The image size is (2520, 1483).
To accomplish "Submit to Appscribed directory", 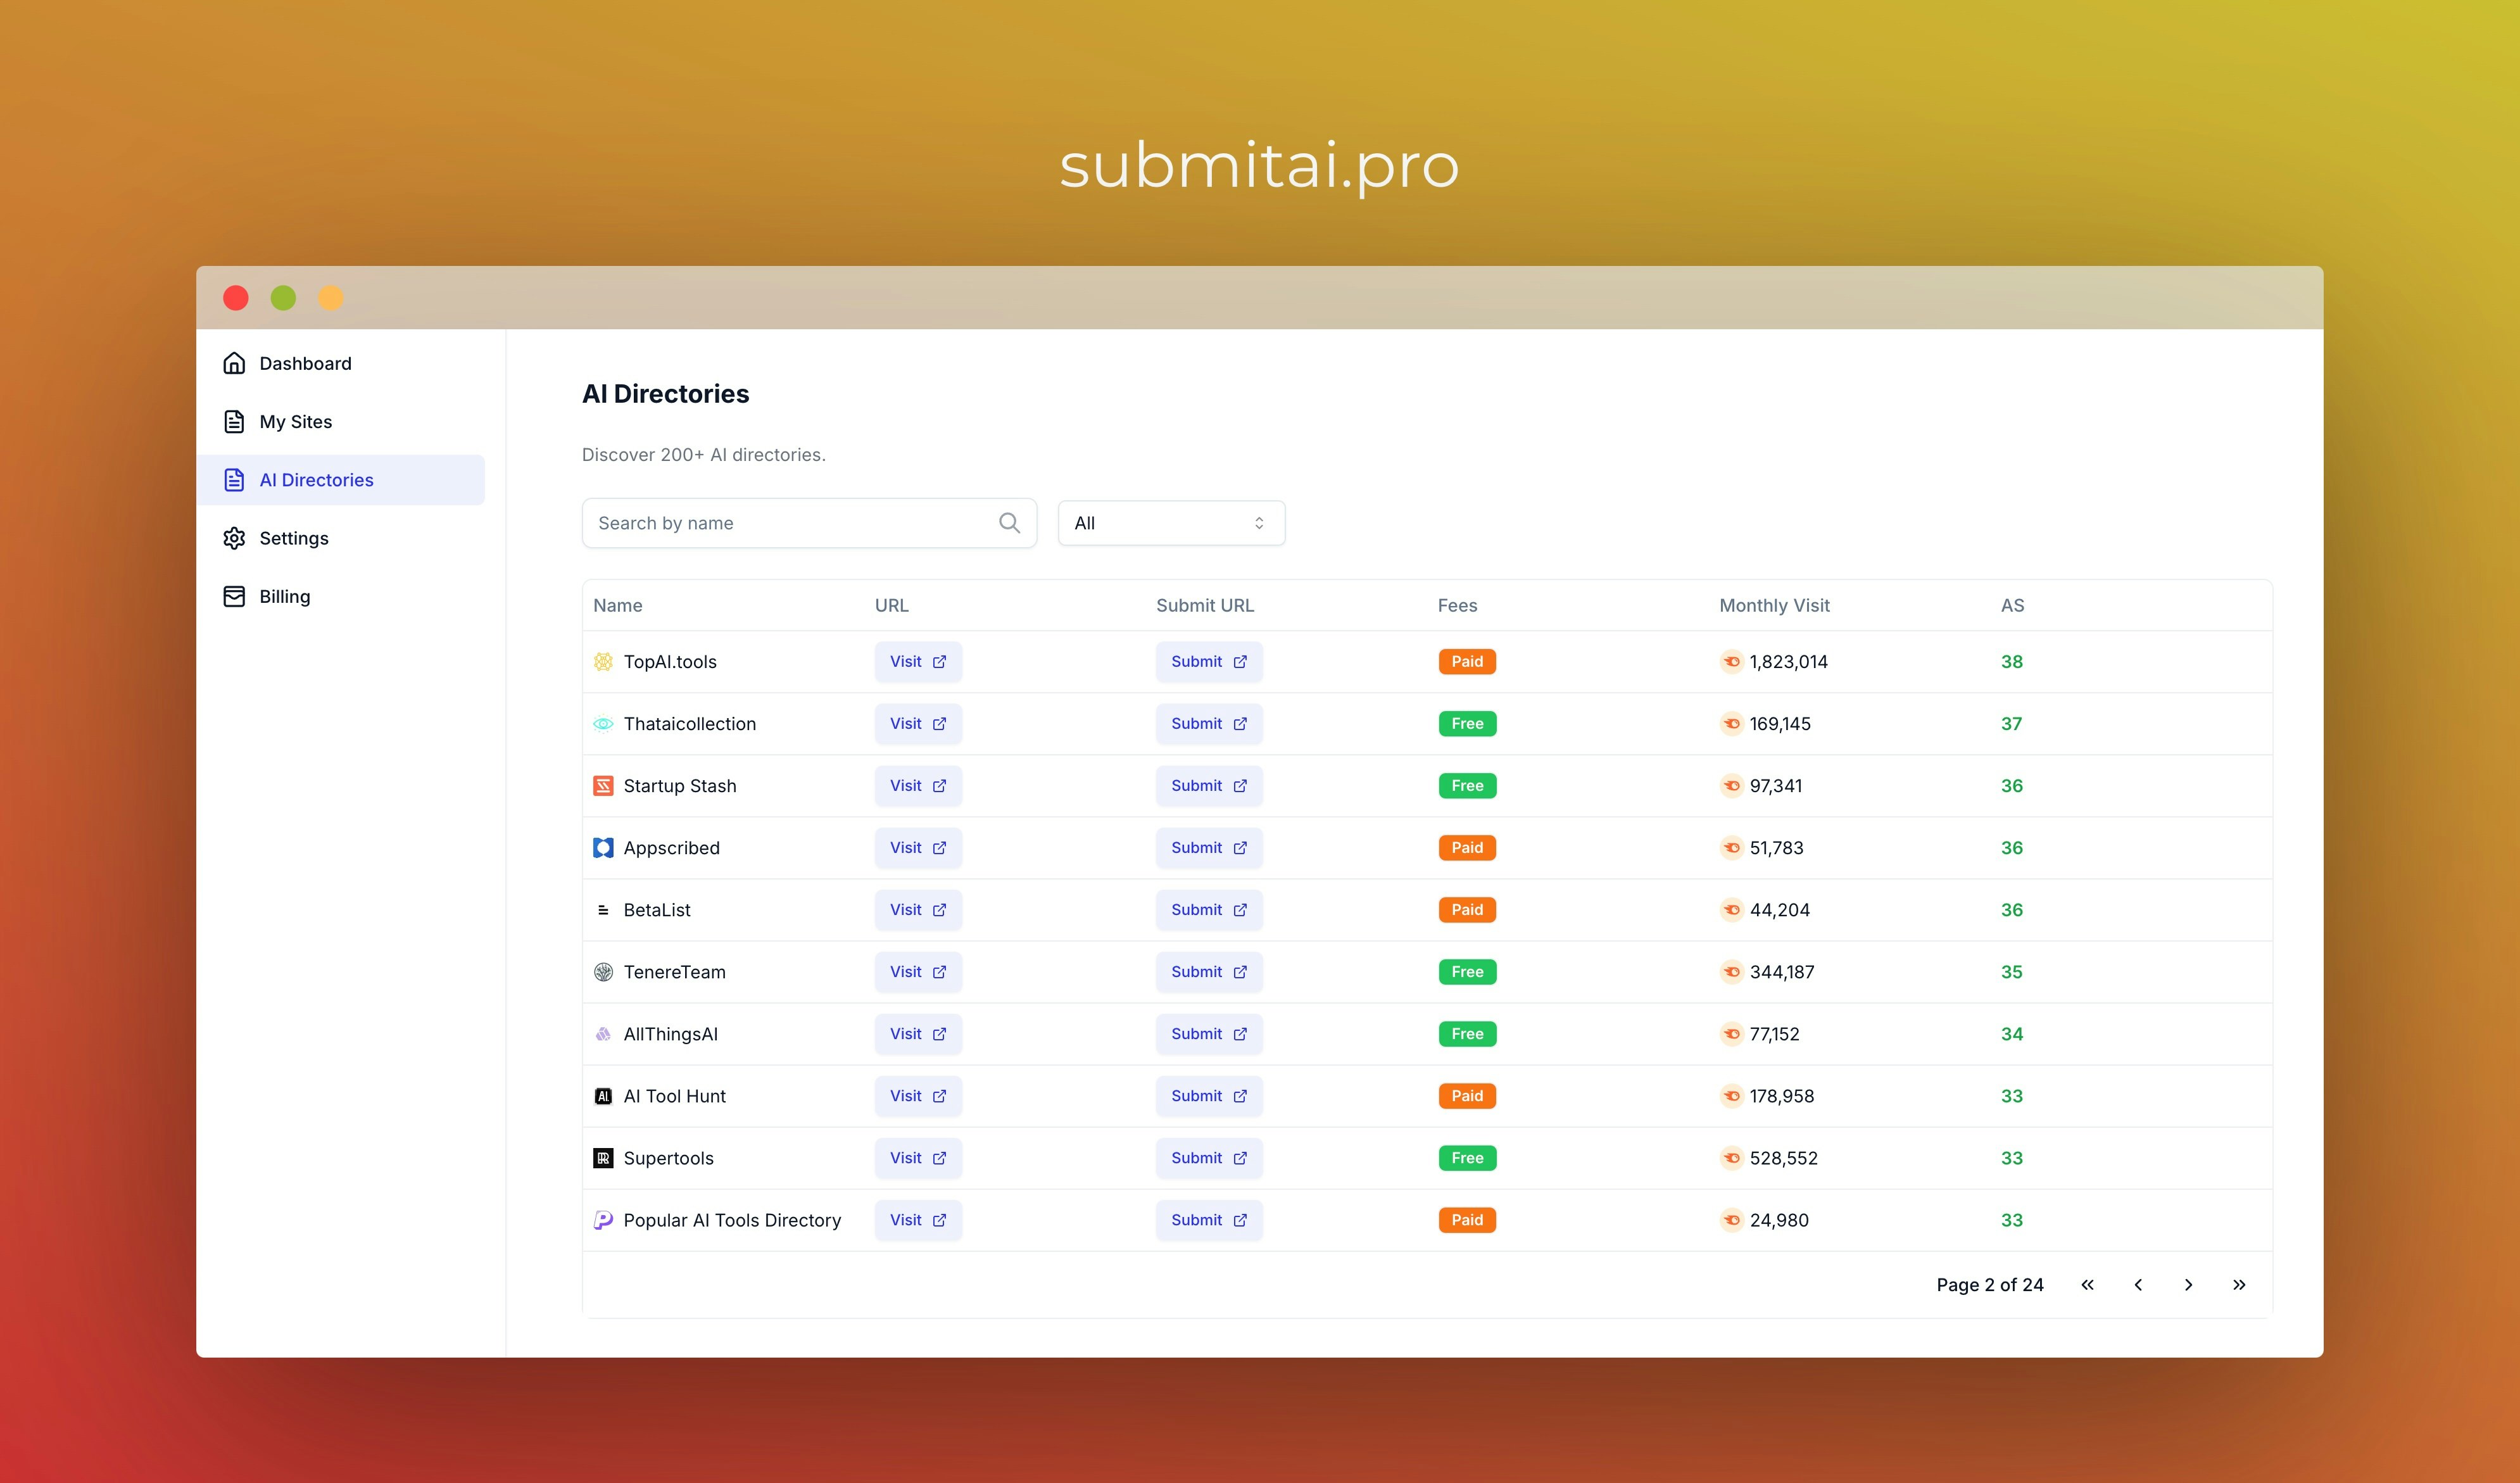I will pos(1209,848).
